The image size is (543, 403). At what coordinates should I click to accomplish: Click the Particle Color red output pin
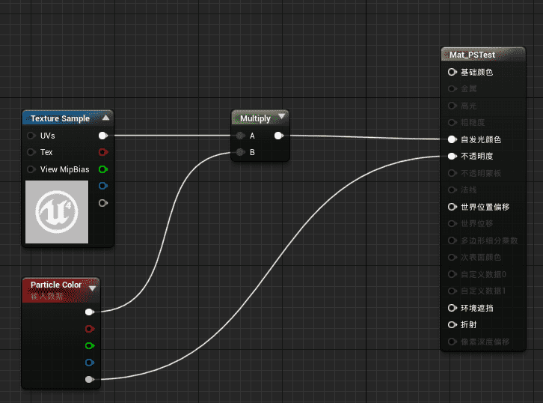click(90, 328)
